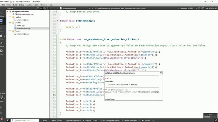Open the Edit menu
Viewport: 218px width, 122px height.
click(x=4, y=5)
